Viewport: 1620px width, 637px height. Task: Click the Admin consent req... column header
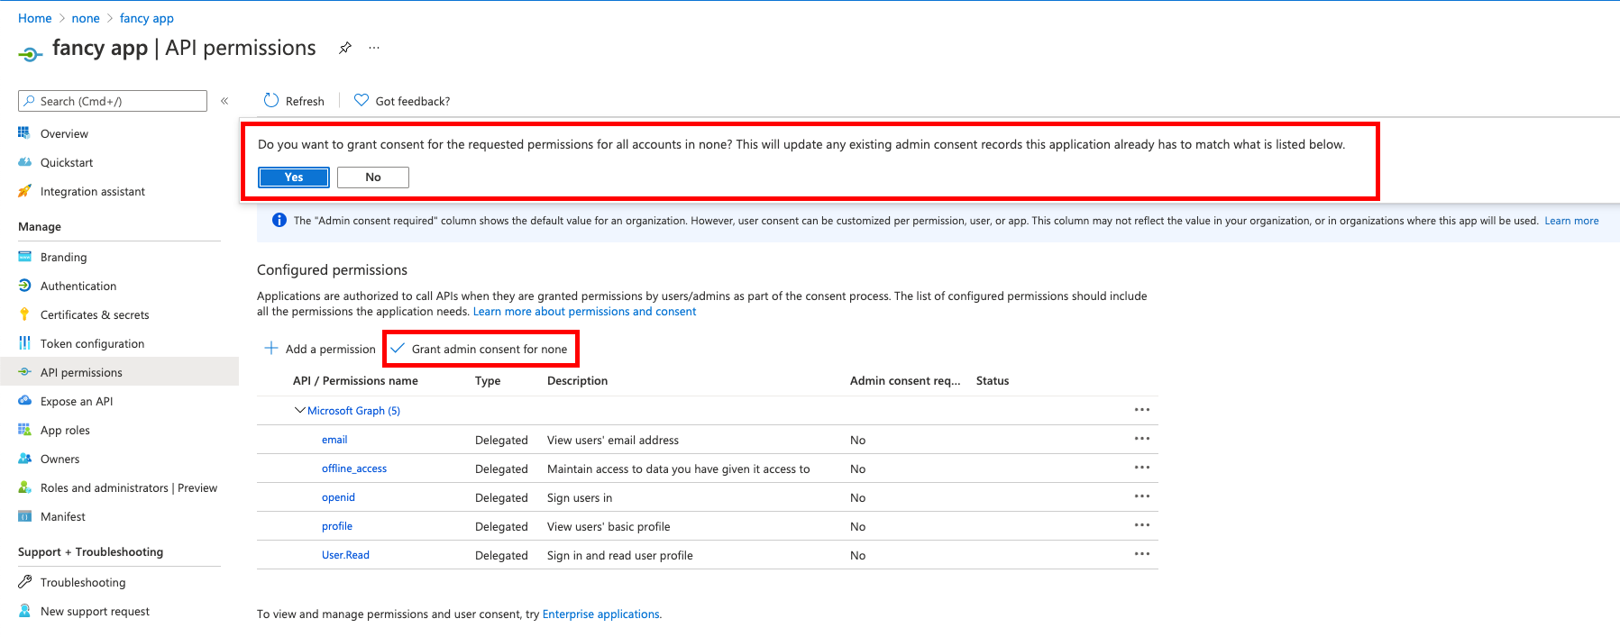(905, 381)
